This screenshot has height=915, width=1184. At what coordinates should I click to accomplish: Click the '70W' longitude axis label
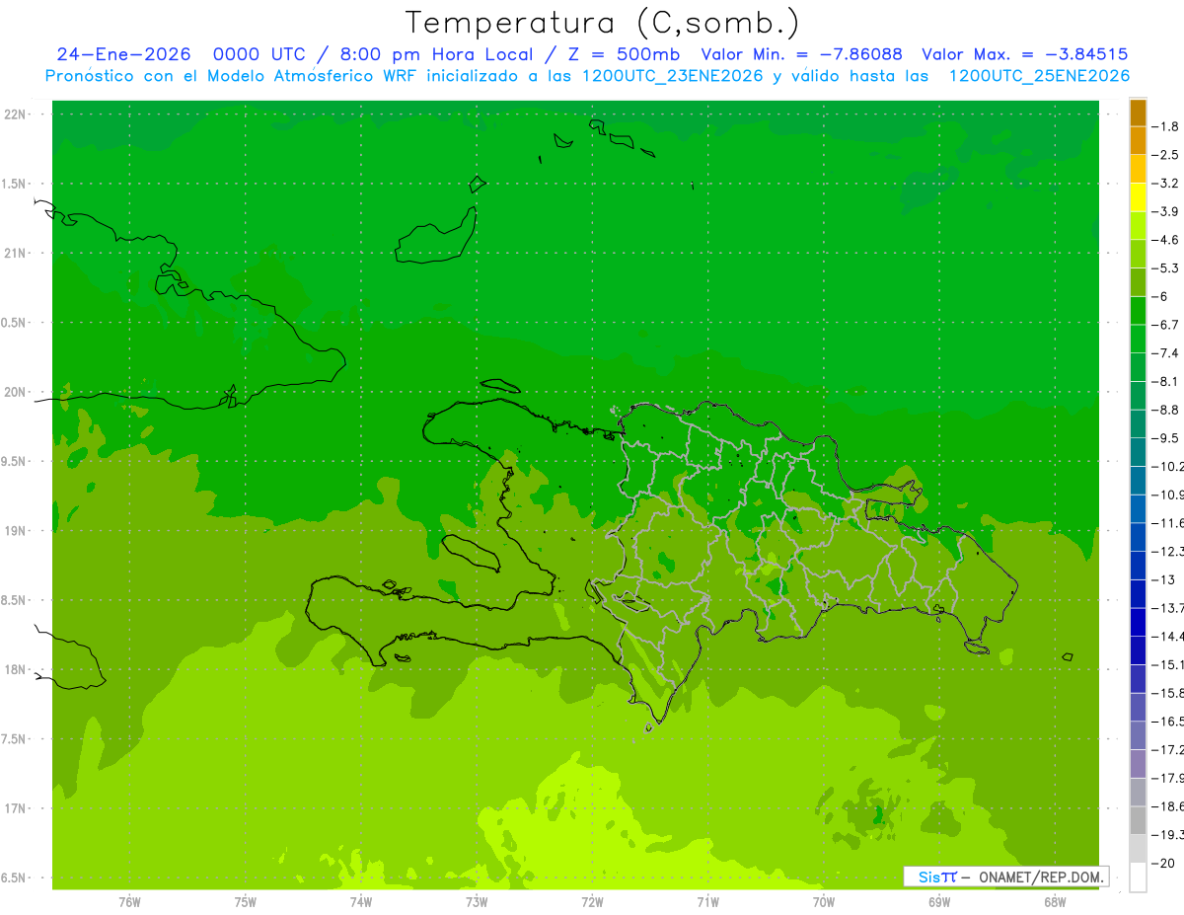823,902
